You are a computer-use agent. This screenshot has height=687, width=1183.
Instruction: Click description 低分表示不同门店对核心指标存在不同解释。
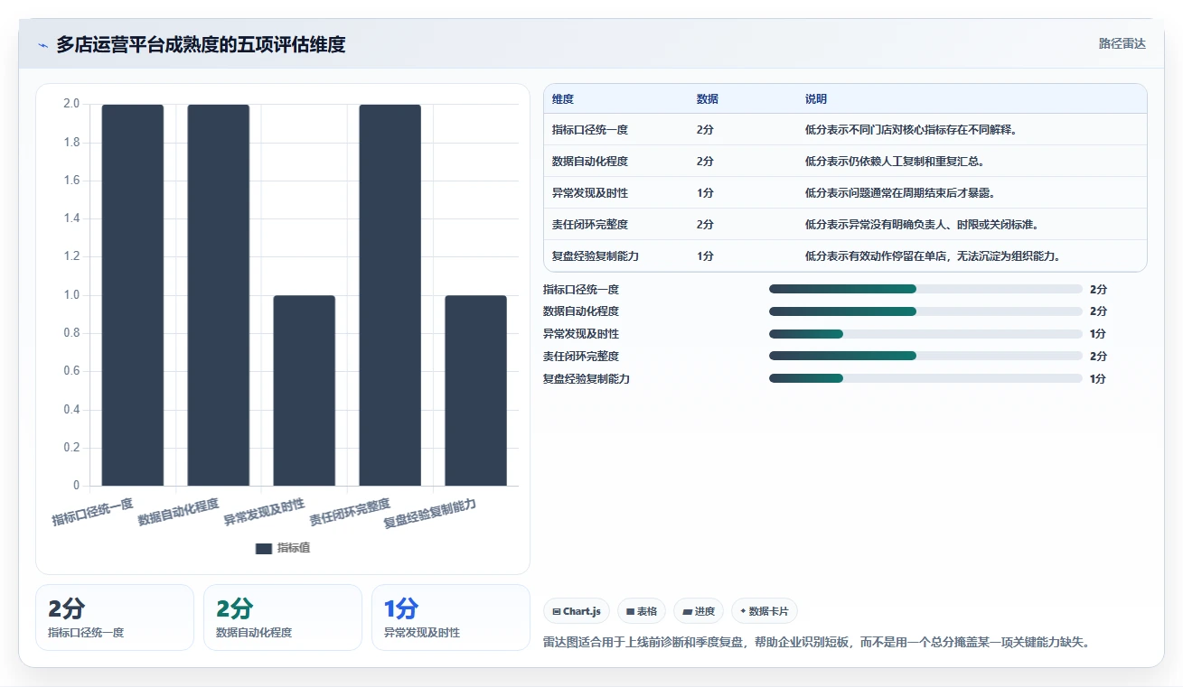click(x=911, y=130)
